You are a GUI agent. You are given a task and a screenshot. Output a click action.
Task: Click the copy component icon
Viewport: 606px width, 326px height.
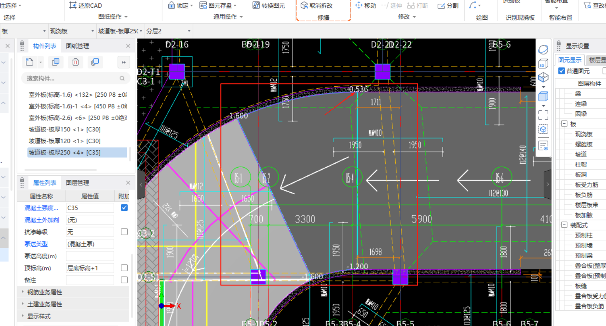click(56, 62)
